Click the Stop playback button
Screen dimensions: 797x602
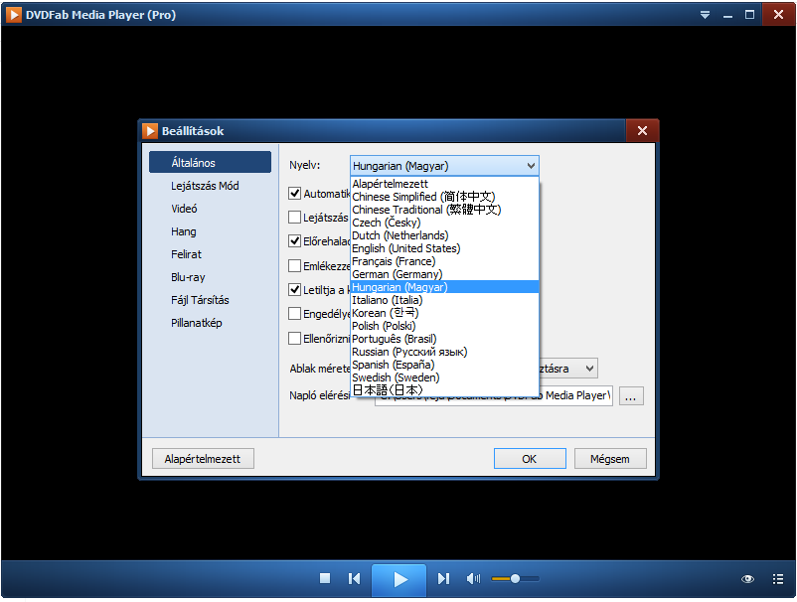point(324,579)
